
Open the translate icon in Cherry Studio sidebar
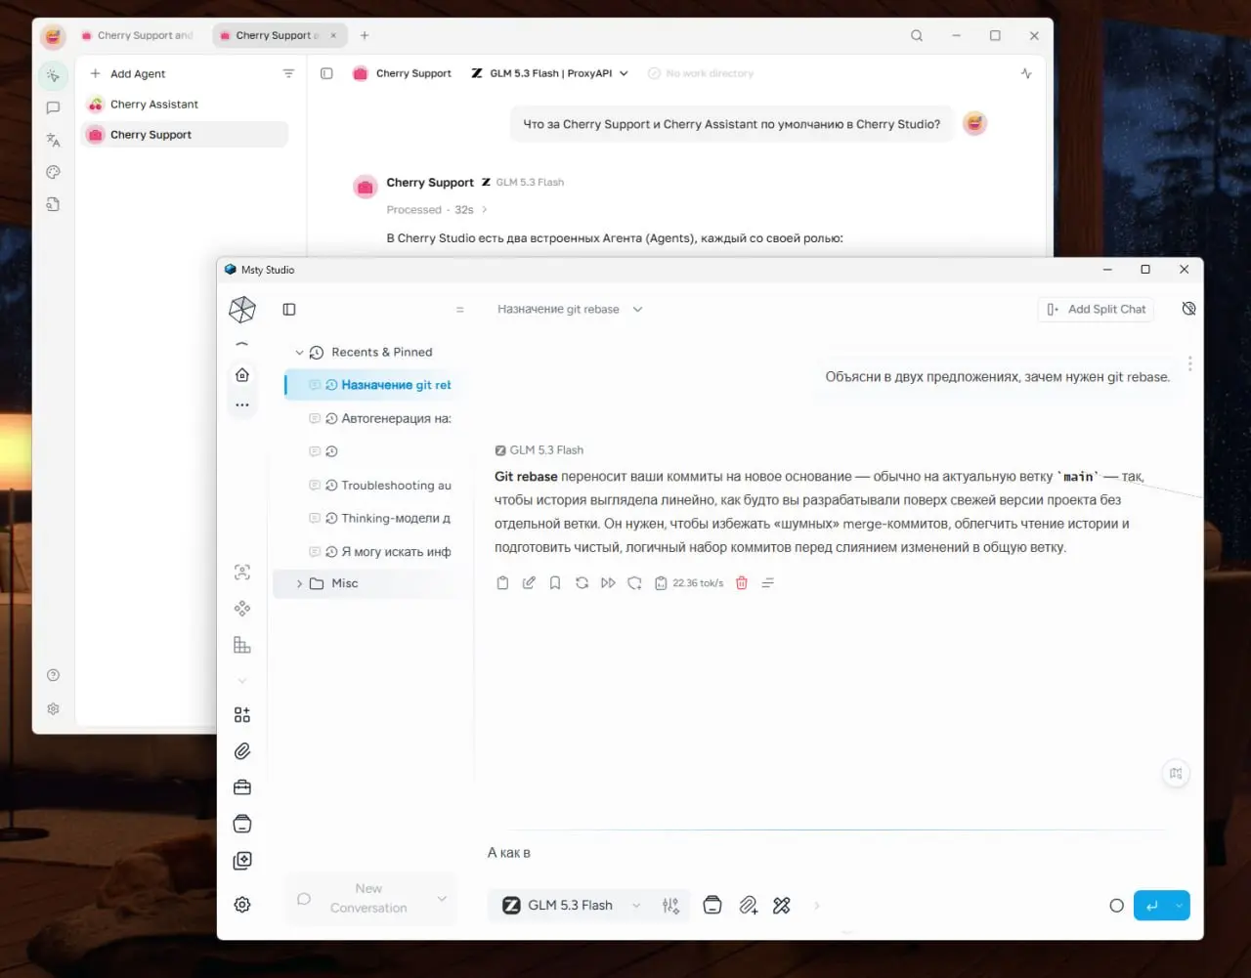[53, 140]
